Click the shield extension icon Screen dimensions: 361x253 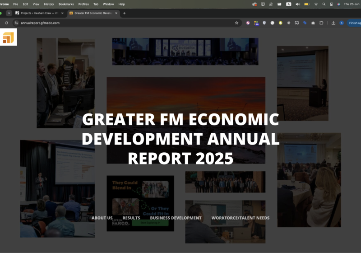264,23
